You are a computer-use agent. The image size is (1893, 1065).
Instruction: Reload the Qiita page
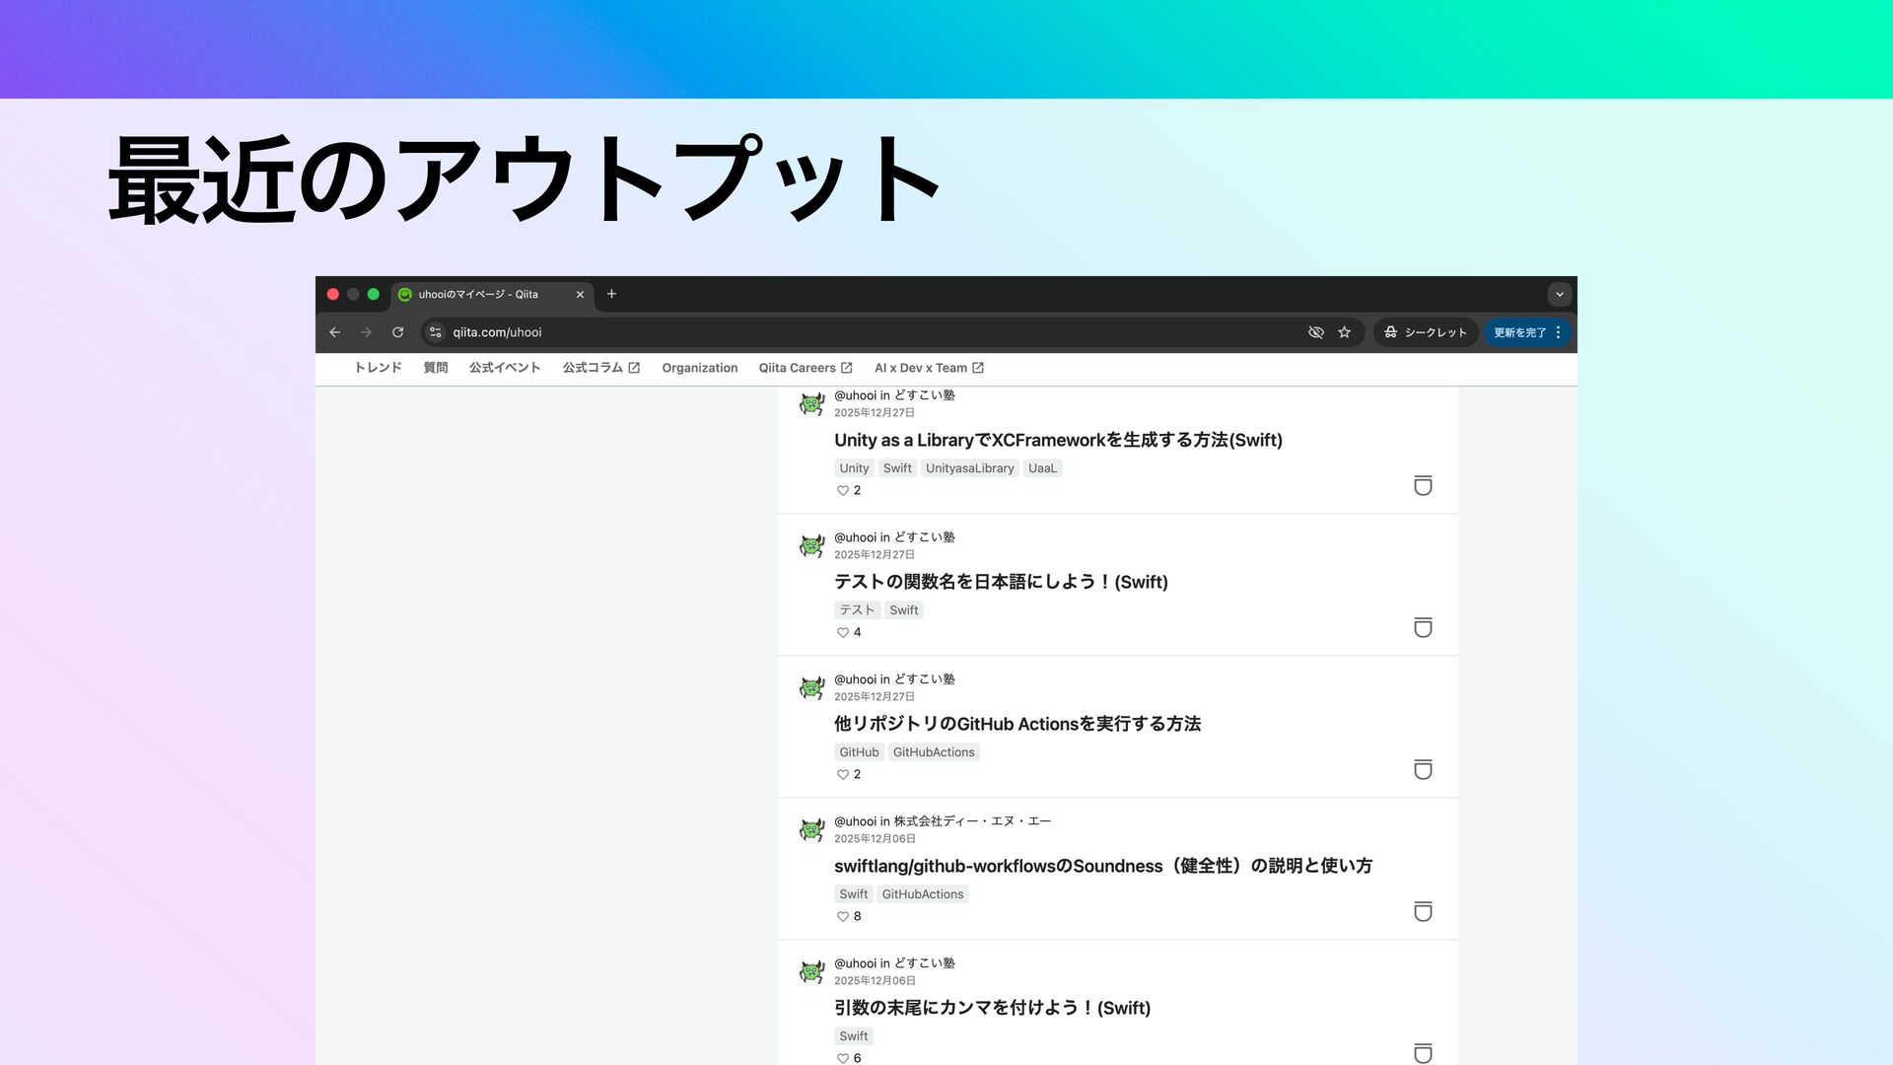[397, 332]
